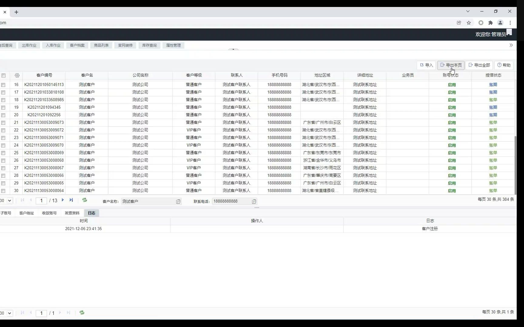524x327 pixels.
Task: Sort by the 客户编号 column header
Action: [x=44, y=75]
